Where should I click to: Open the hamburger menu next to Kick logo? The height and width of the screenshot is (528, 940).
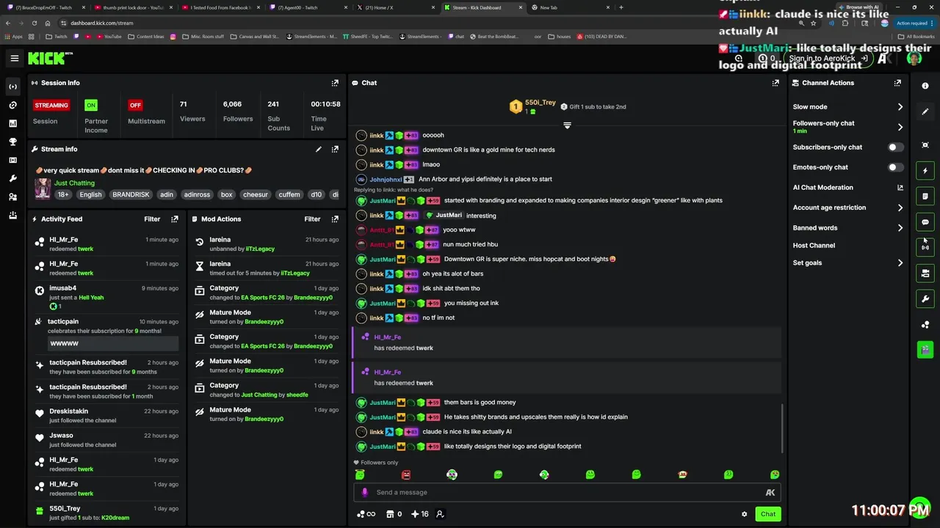tap(15, 58)
